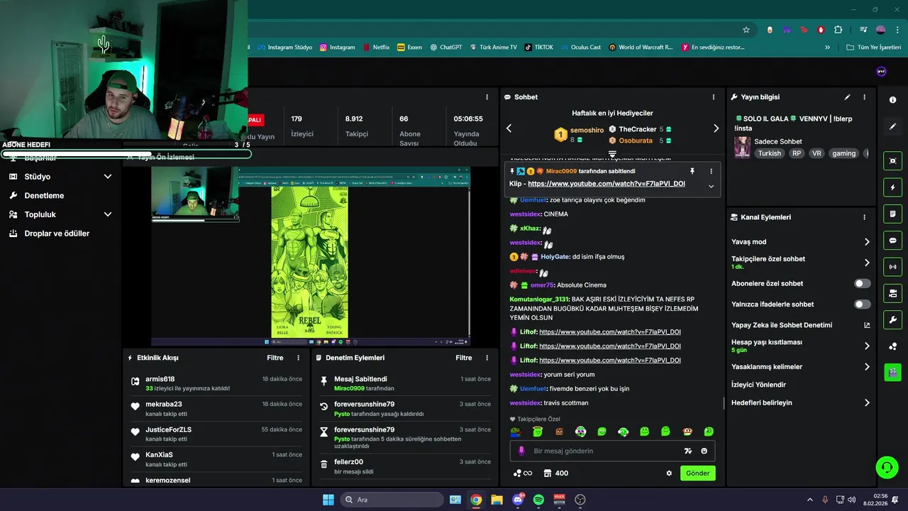
Task: Open the emoji picker in message box
Action: click(704, 451)
